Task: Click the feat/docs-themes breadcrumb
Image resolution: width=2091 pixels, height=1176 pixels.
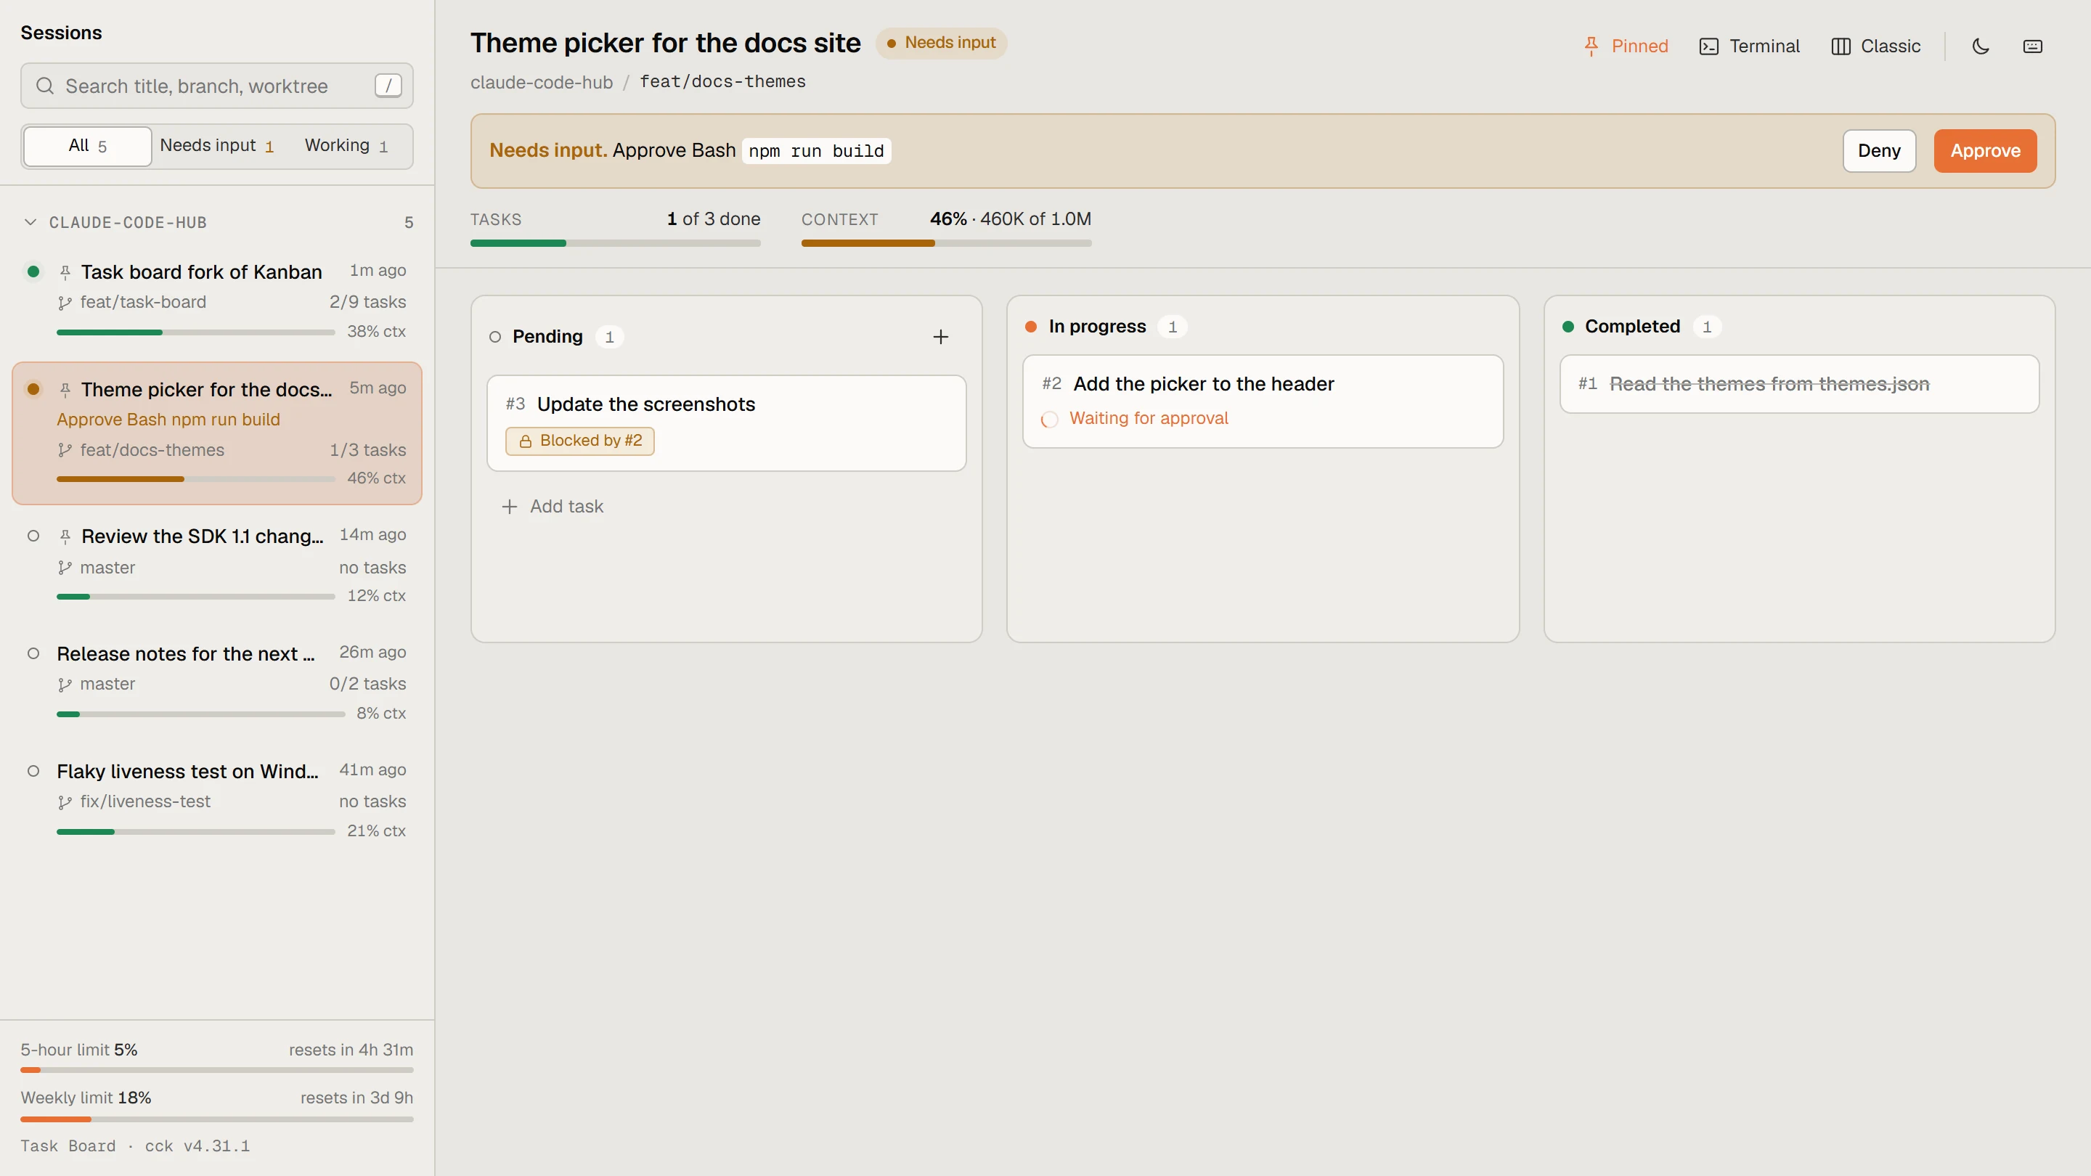Action: [722, 82]
